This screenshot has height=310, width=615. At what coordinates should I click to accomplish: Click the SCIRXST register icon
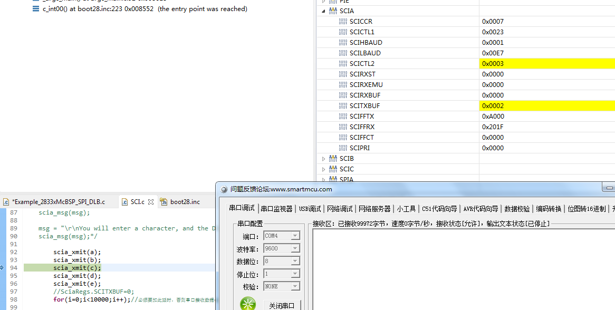343,74
